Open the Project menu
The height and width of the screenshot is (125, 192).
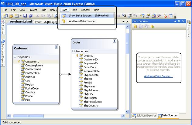(x=33, y=10)
